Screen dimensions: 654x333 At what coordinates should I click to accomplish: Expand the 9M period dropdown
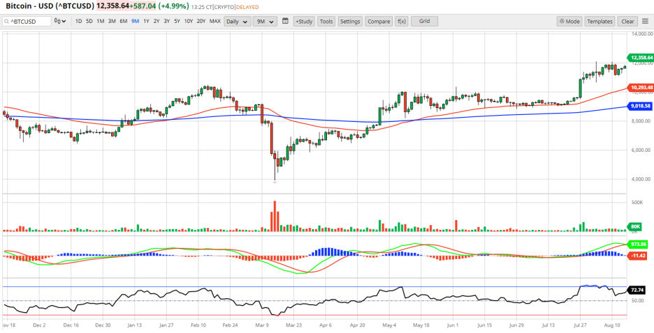coord(264,21)
